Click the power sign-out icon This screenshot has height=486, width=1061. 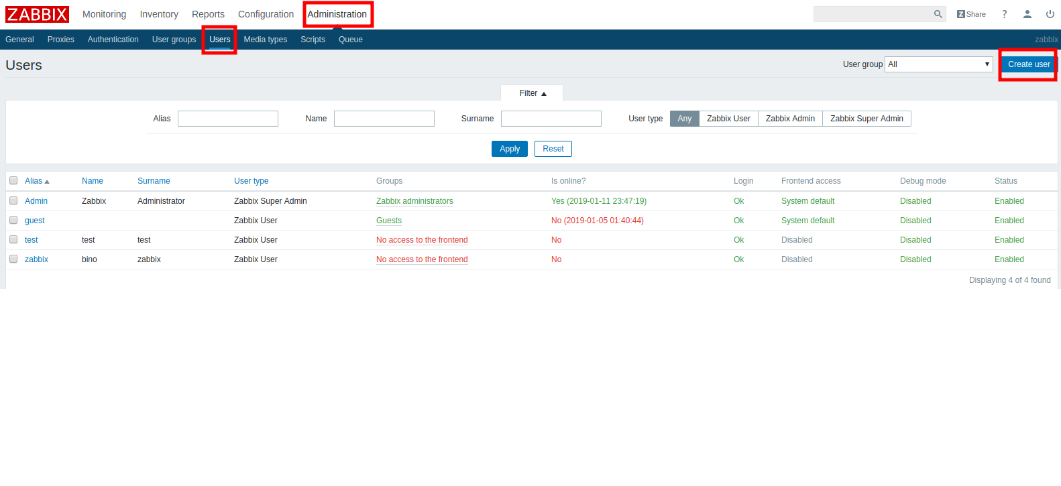[x=1050, y=14]
